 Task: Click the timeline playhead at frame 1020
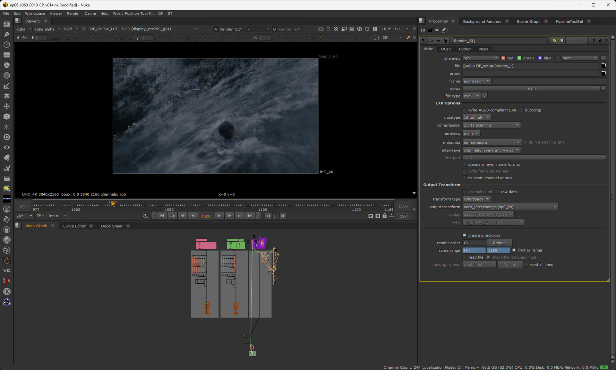click(113, 204)
